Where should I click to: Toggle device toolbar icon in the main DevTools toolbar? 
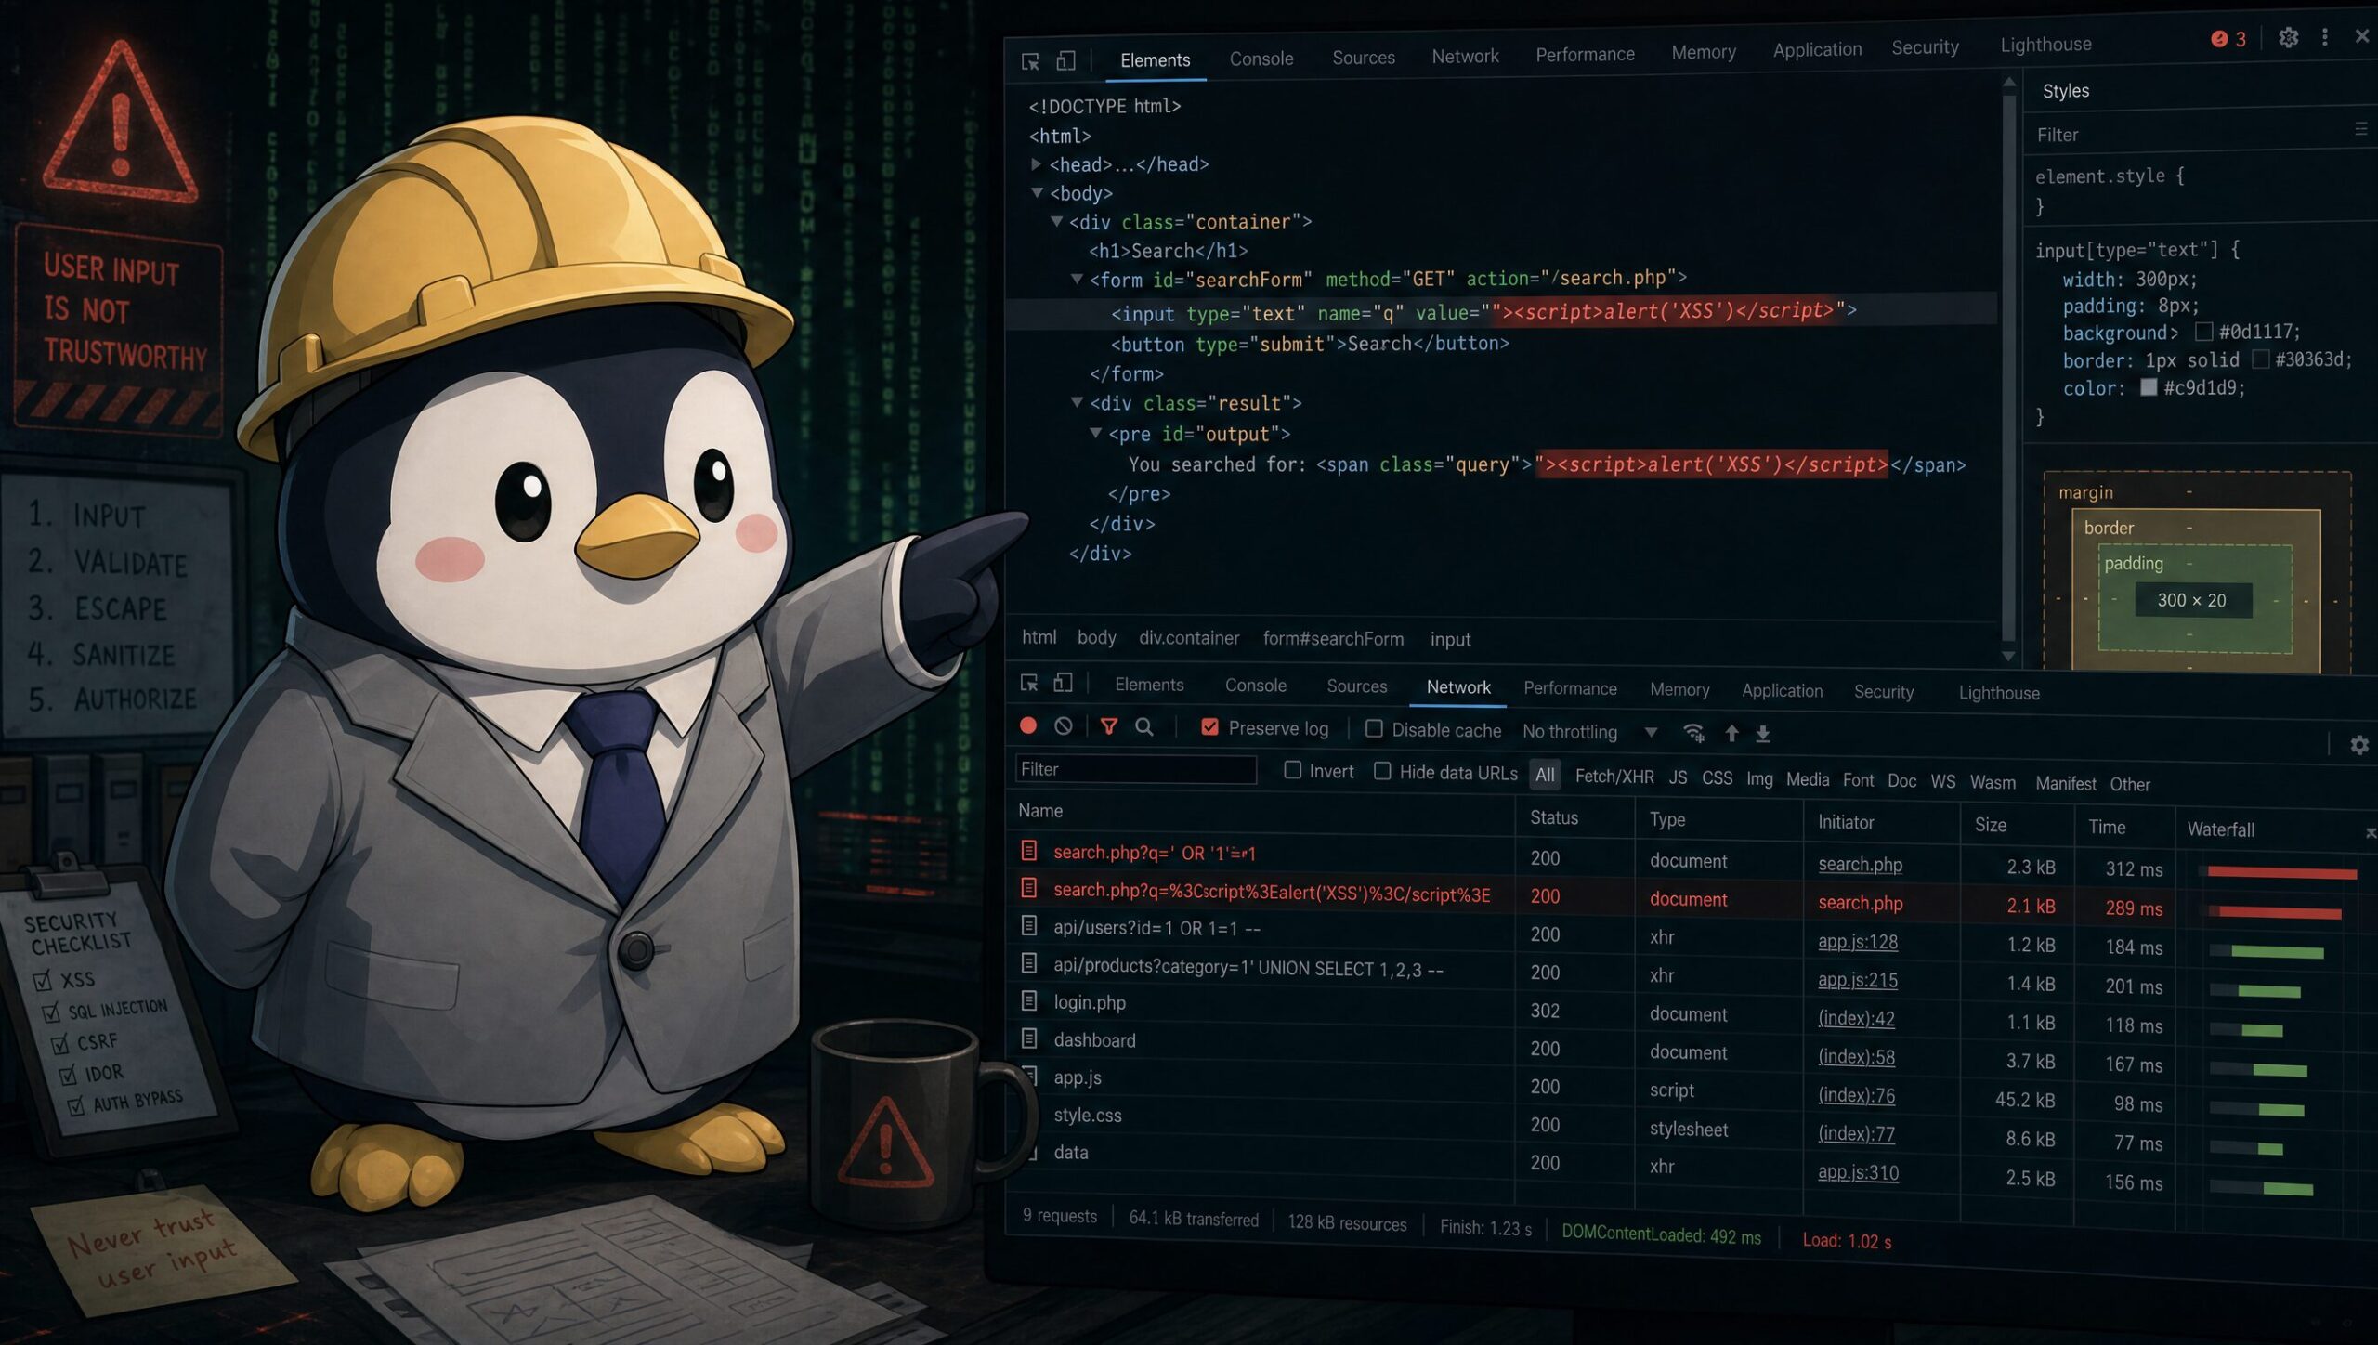tap(1065, 61)
